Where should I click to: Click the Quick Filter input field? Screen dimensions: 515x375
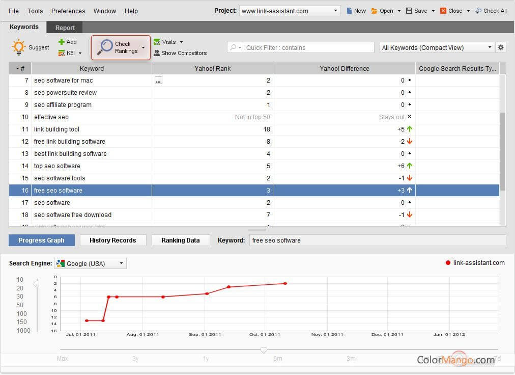[x=309, y=47]
